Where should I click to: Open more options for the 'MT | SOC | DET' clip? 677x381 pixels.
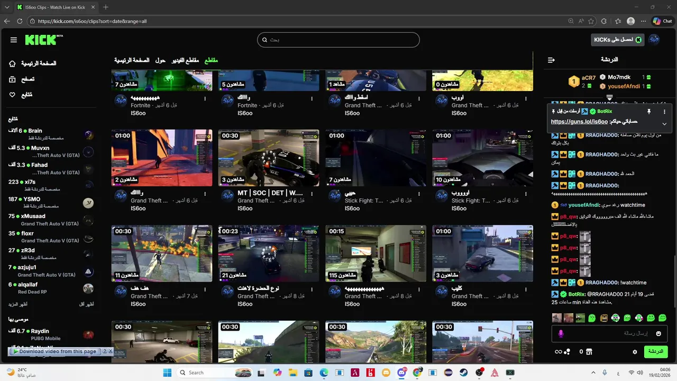click(x=312, y=194)
